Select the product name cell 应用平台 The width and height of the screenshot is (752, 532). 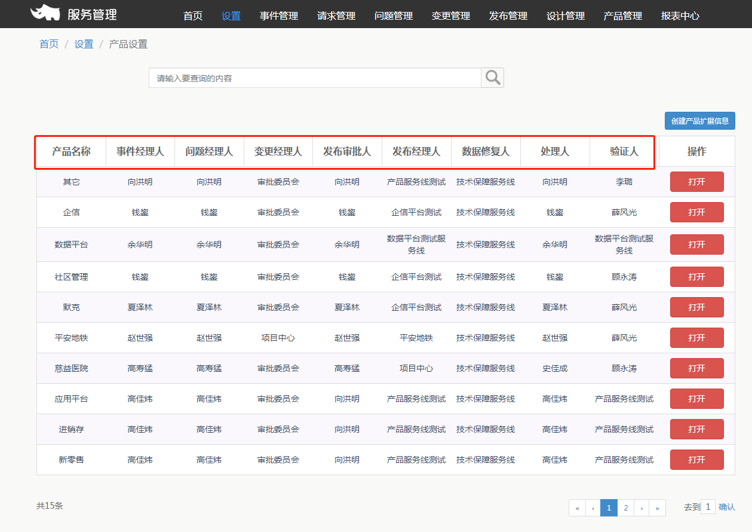(x=71, y=399)
